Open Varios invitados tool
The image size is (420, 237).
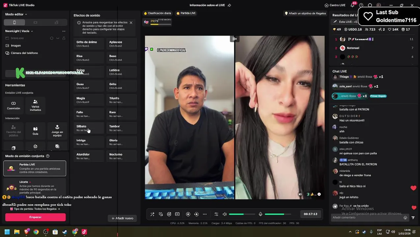35,105
